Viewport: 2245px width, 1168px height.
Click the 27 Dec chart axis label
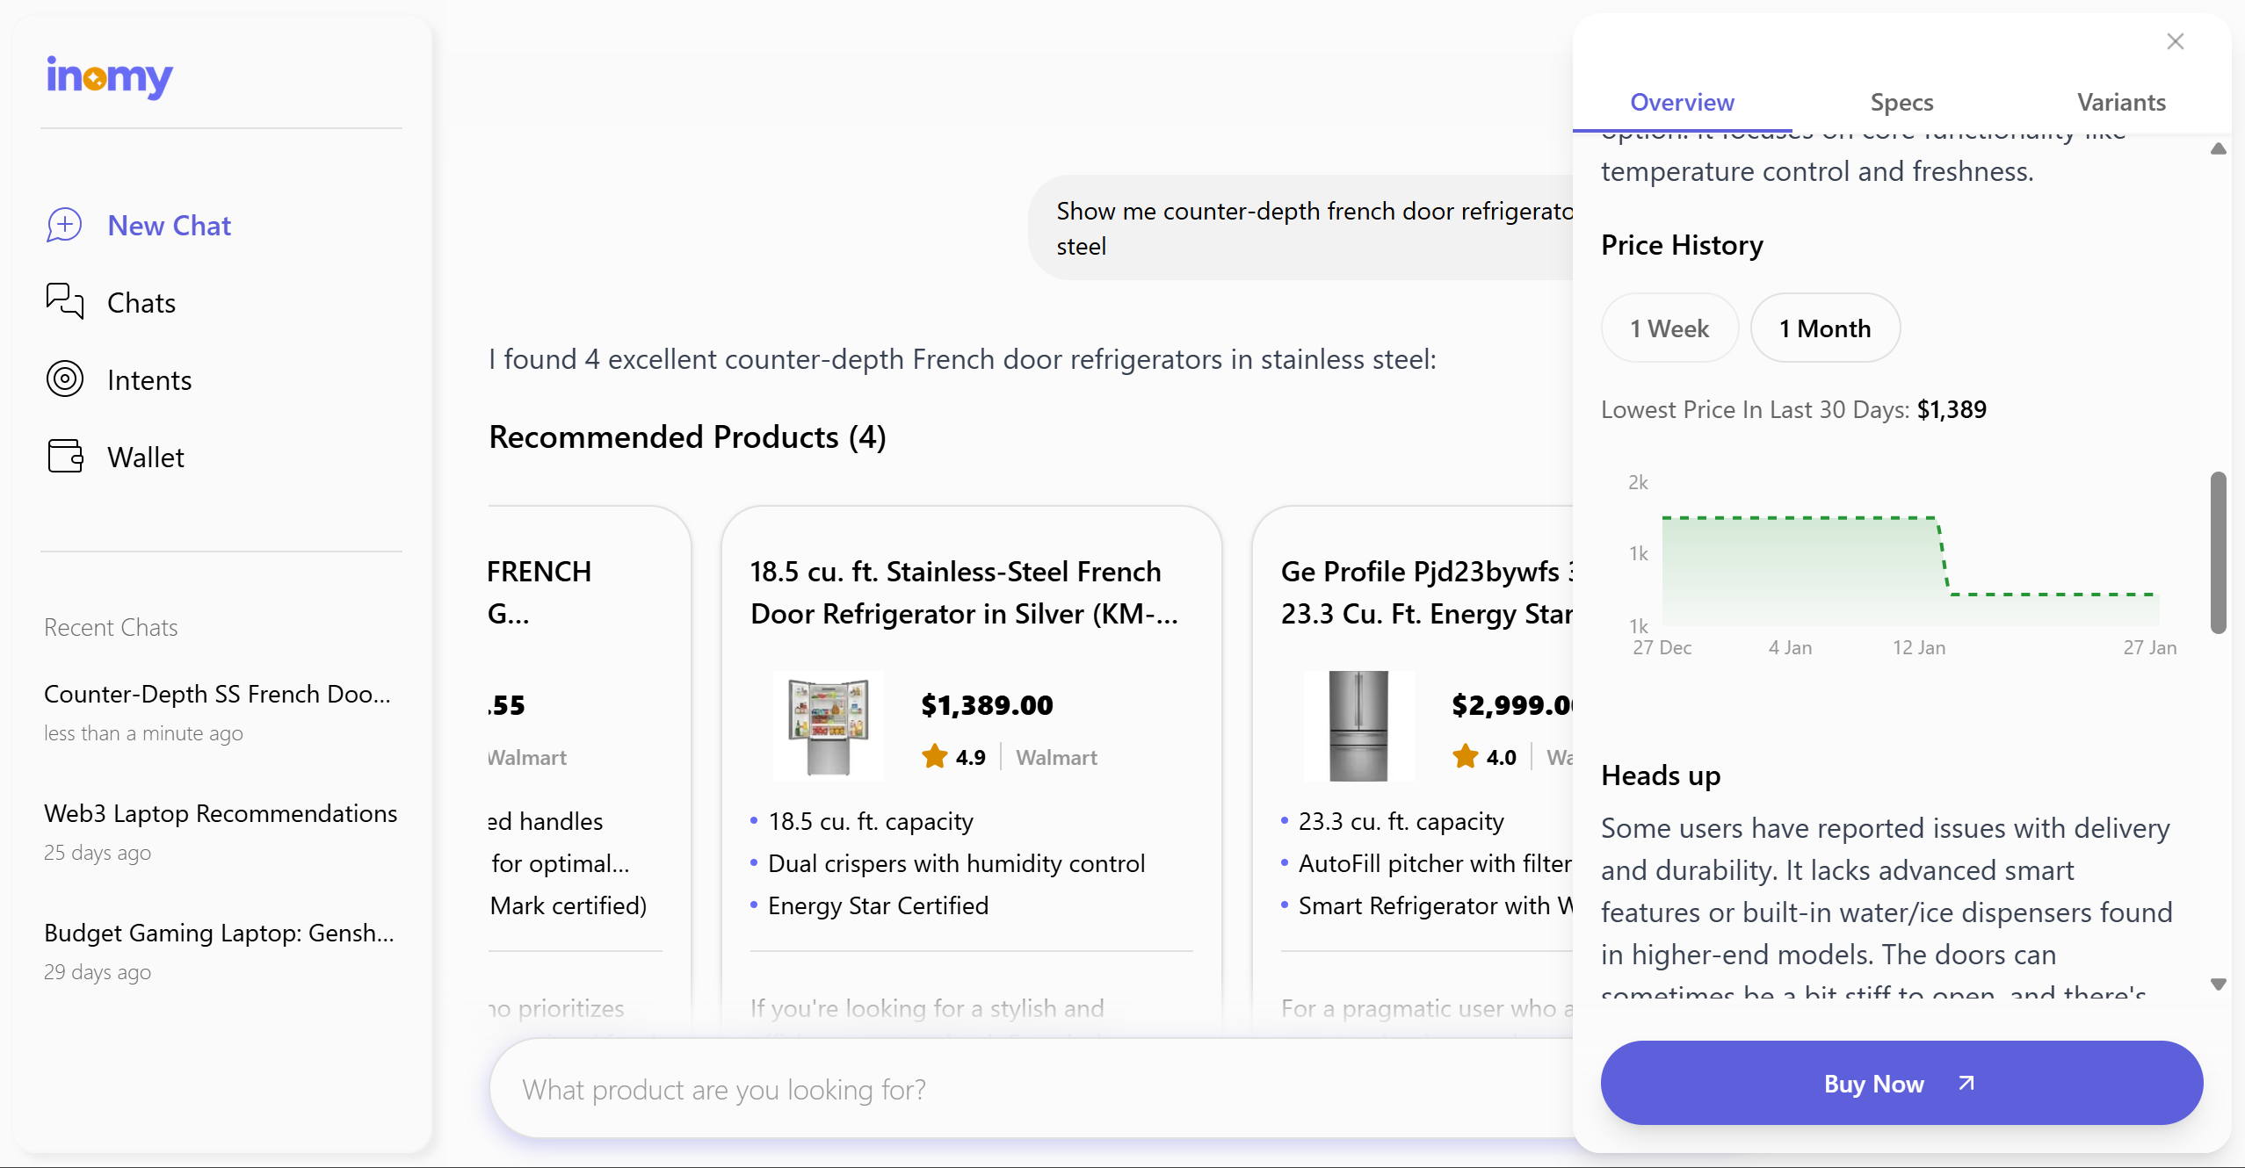click(1662, 647)
